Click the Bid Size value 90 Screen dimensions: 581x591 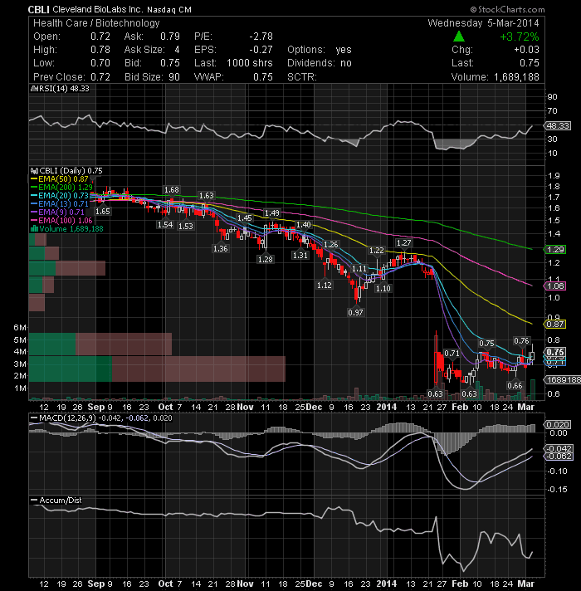coord(174,77)
